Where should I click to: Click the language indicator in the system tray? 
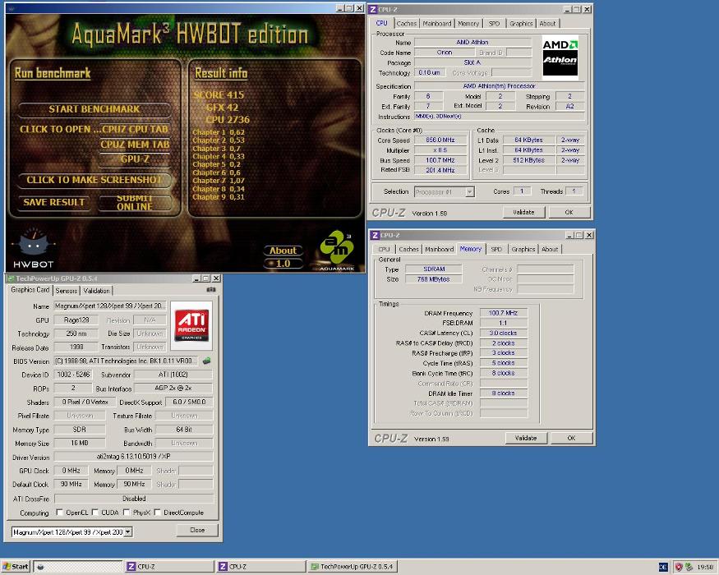coord(663,567)
